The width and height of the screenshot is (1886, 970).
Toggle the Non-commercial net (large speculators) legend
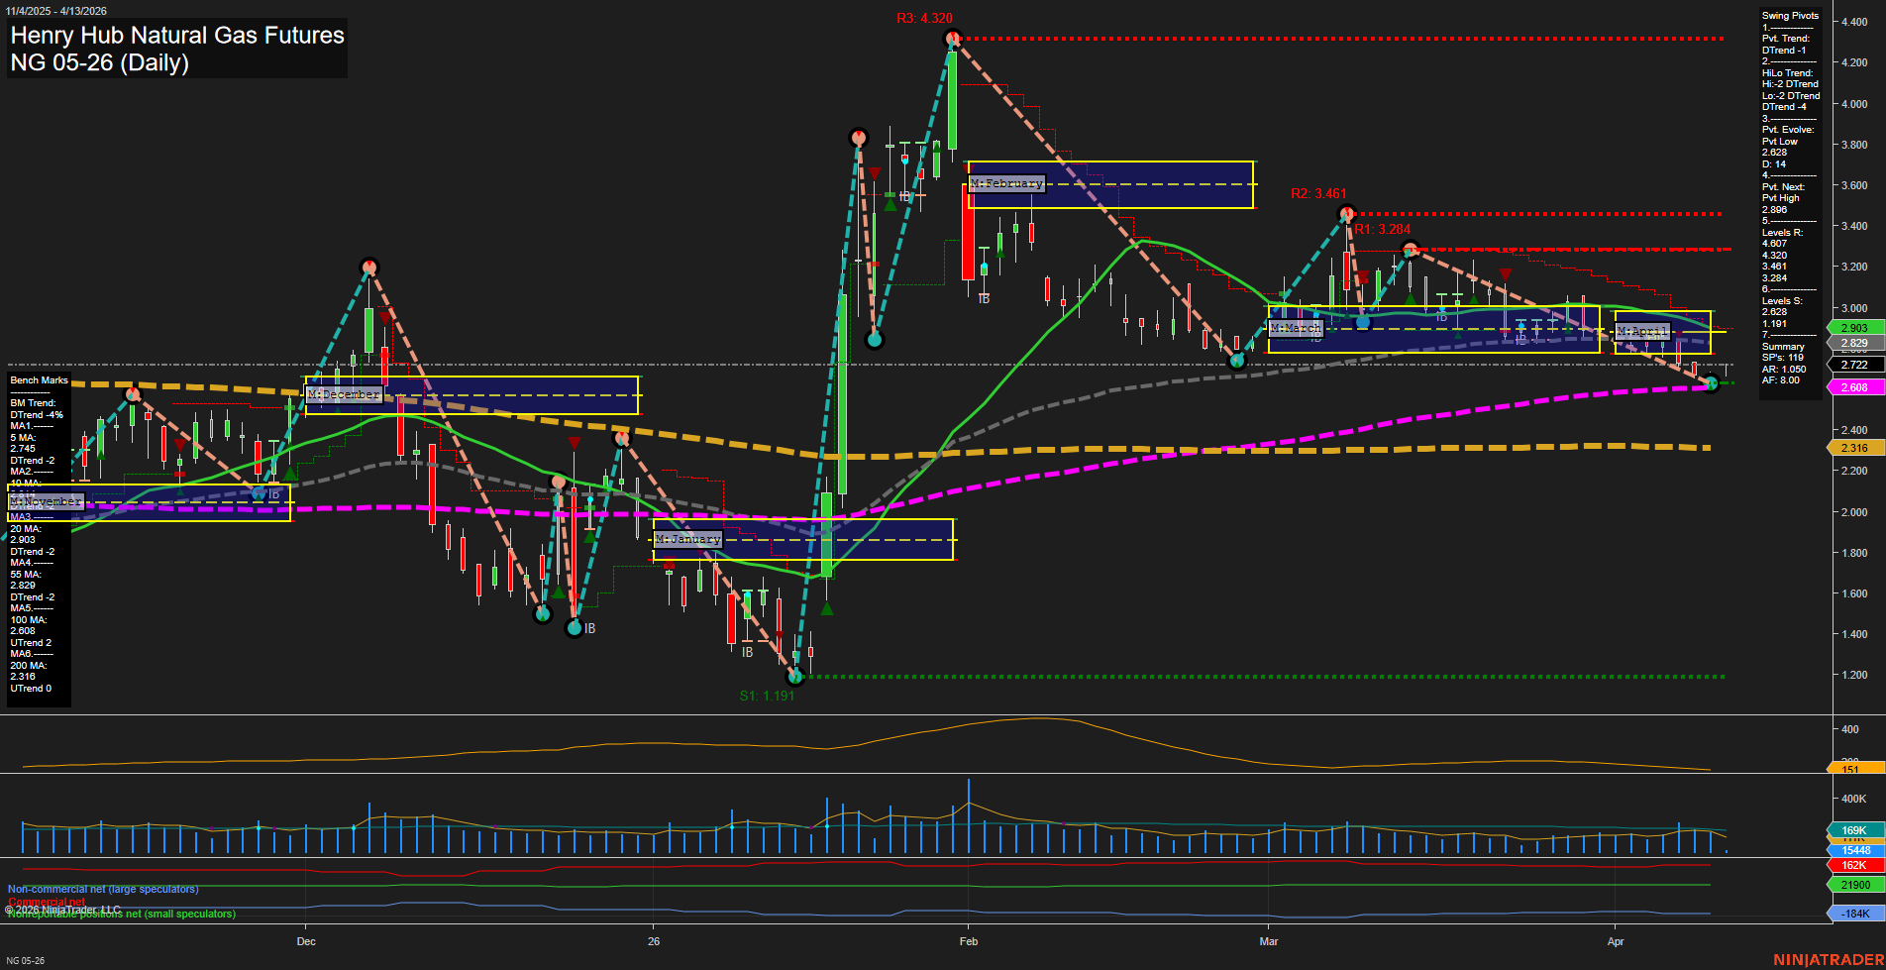[x=102, y=889]
